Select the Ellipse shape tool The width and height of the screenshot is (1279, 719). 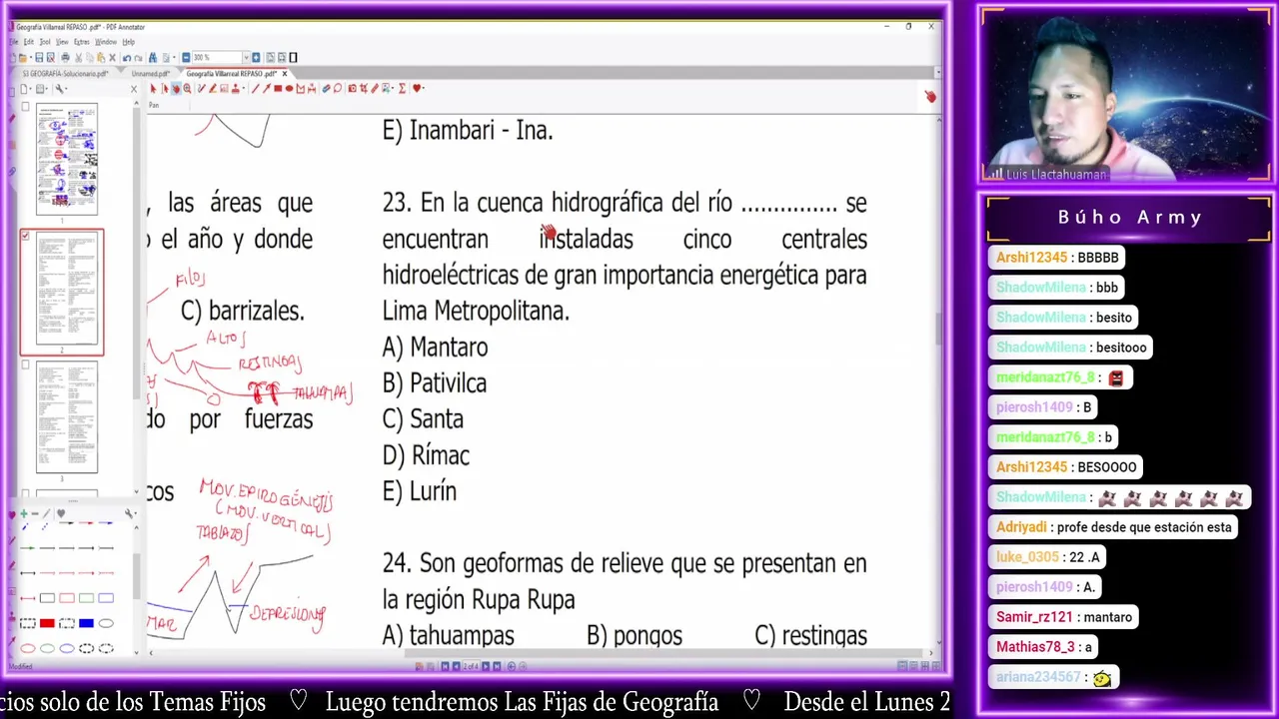[x=289, y=89]
